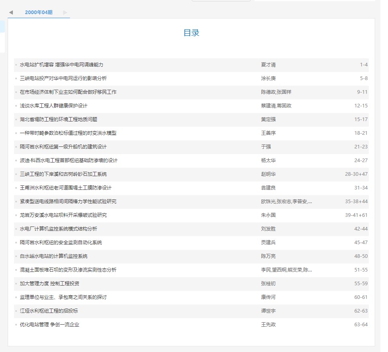The image size is (388, 352).
Task: Click author name 于强
Action: [266, 147]
